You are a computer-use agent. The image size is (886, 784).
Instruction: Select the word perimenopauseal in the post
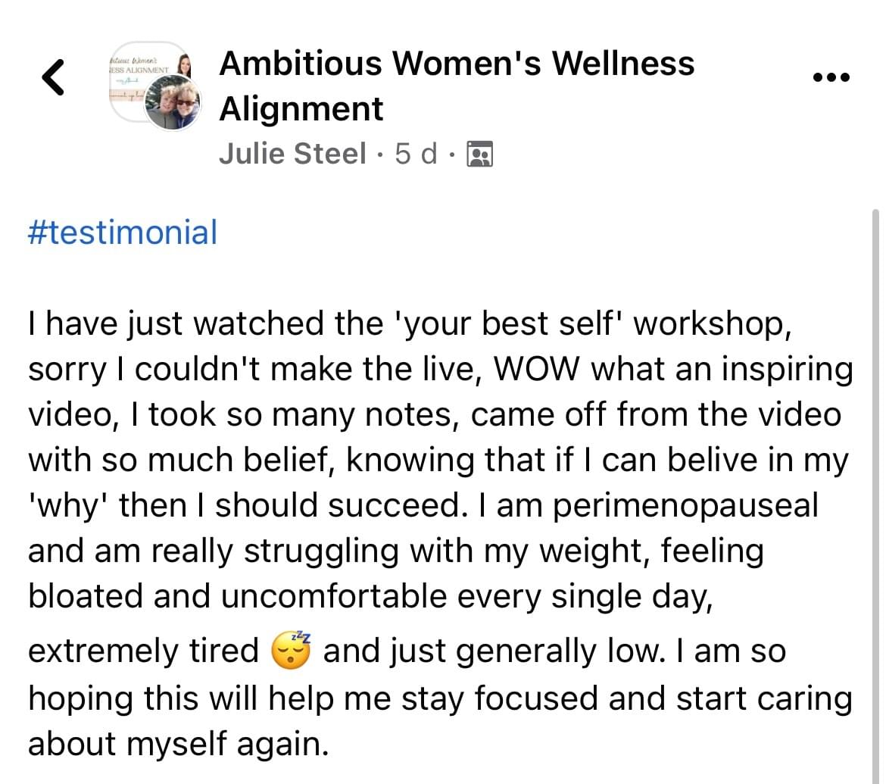coord(685,506)
